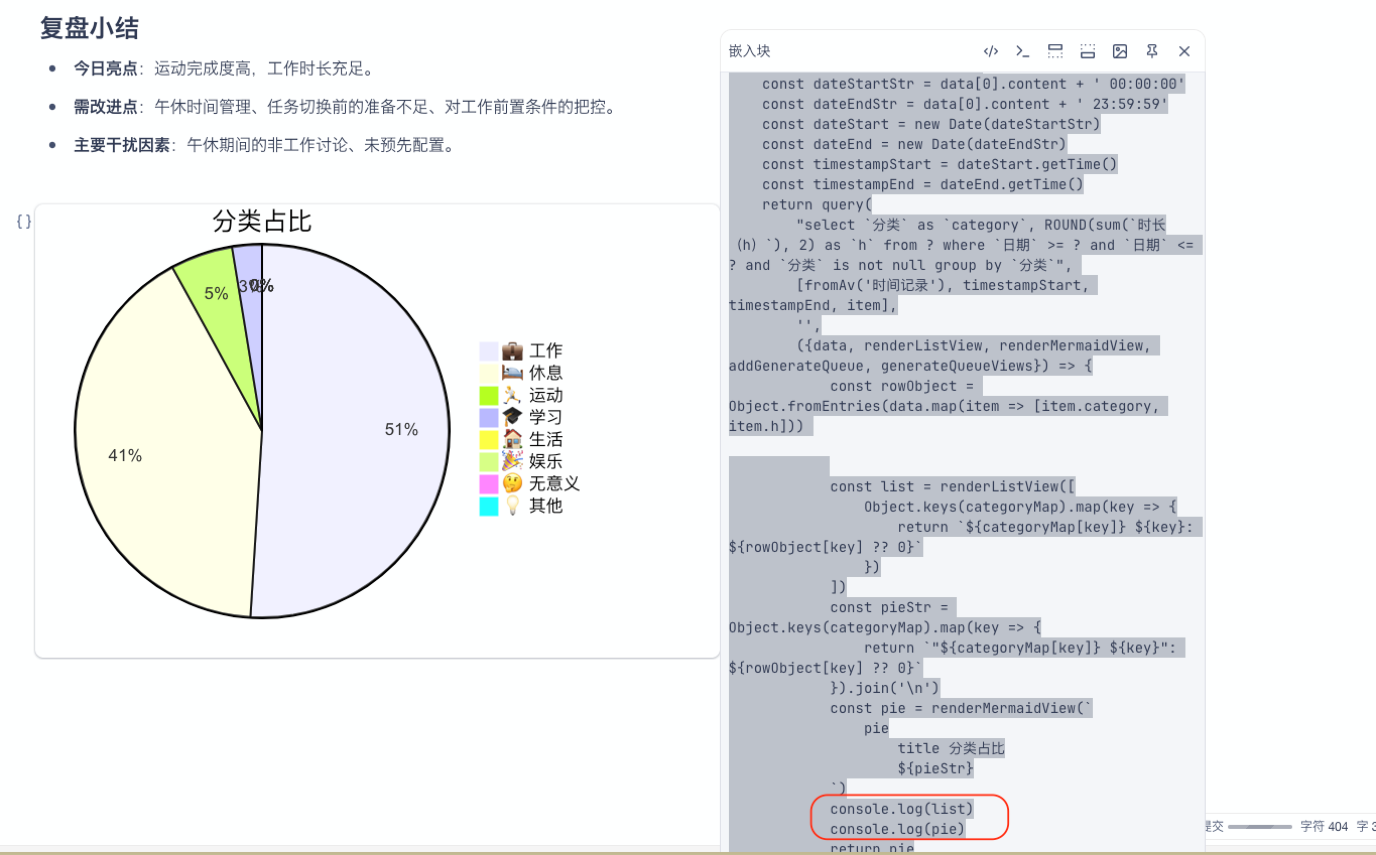Toggle the 休息 category in the chart legend

pos(545,372)
